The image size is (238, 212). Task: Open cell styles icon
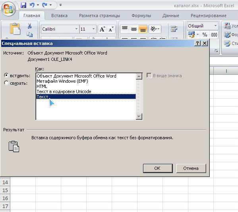click(x=227, y=44)
